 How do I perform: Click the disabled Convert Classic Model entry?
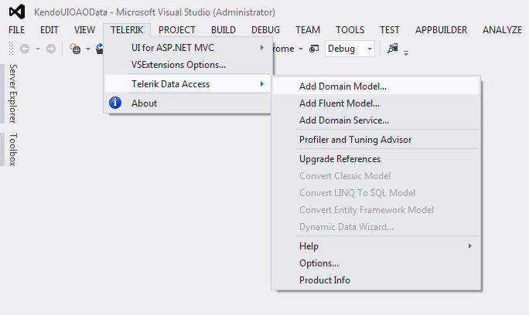pos(376,176)
